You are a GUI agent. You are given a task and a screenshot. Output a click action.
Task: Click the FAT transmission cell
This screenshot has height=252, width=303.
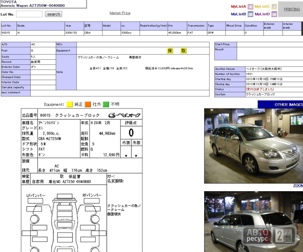click(x=197, y=33)
